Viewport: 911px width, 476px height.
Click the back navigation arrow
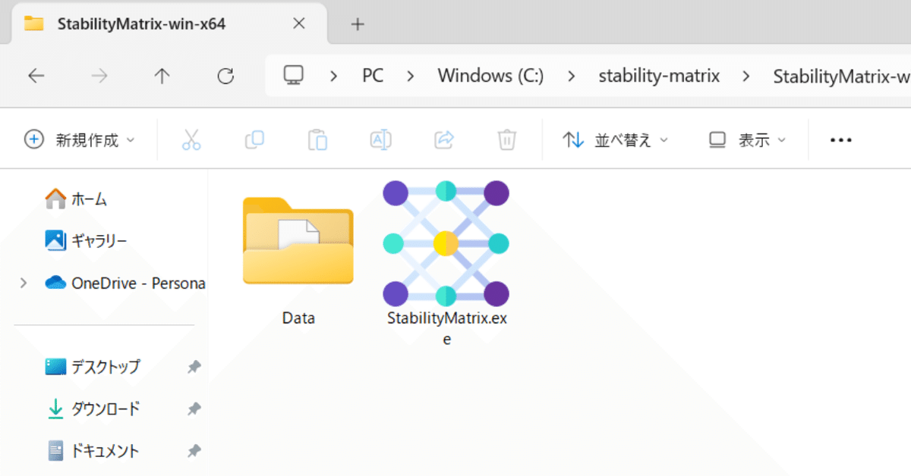[x=36, y=76]
